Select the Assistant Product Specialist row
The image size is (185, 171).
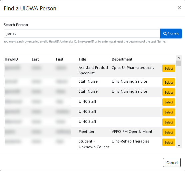coord(168,68)
